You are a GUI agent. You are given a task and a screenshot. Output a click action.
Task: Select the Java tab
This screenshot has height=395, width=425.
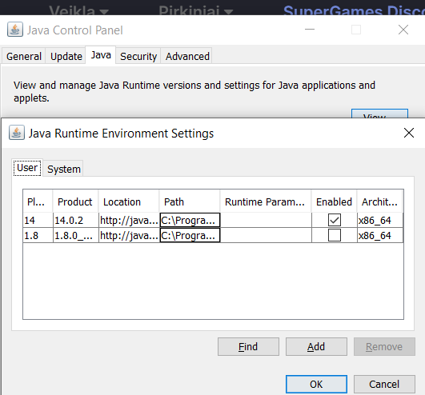pos(101,55)
